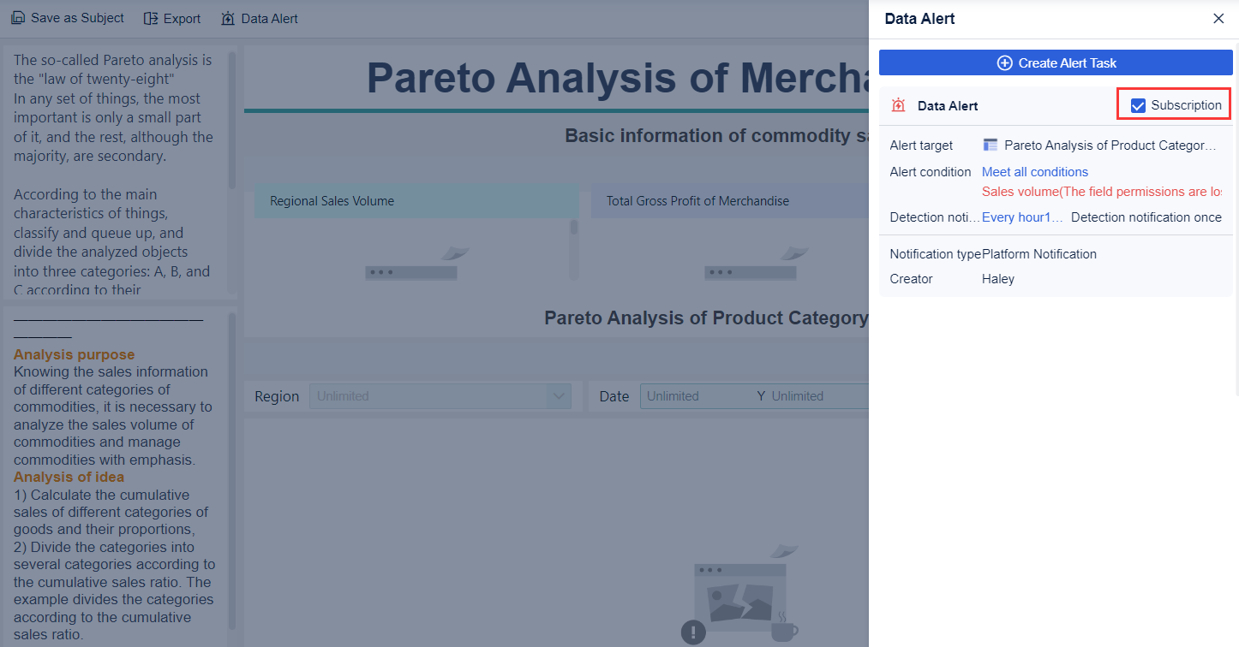Select Export from the top toolbar

180,17
